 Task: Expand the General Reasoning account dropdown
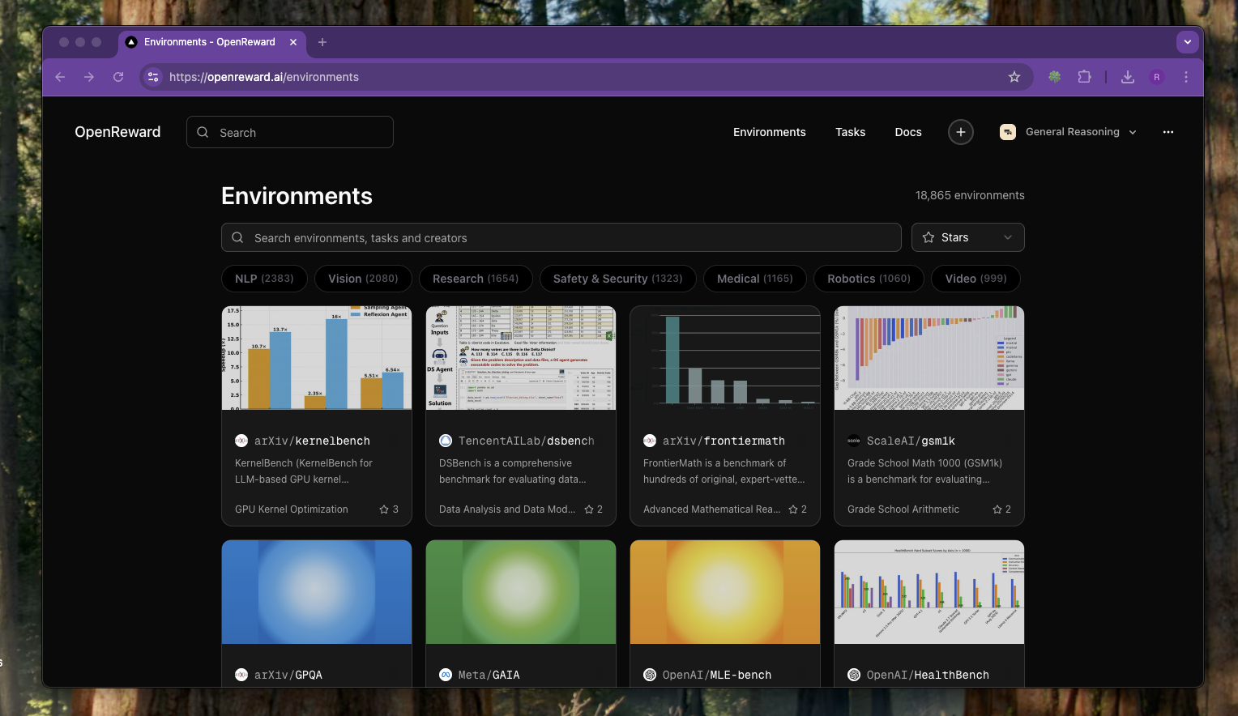[x=1131, y=131]
